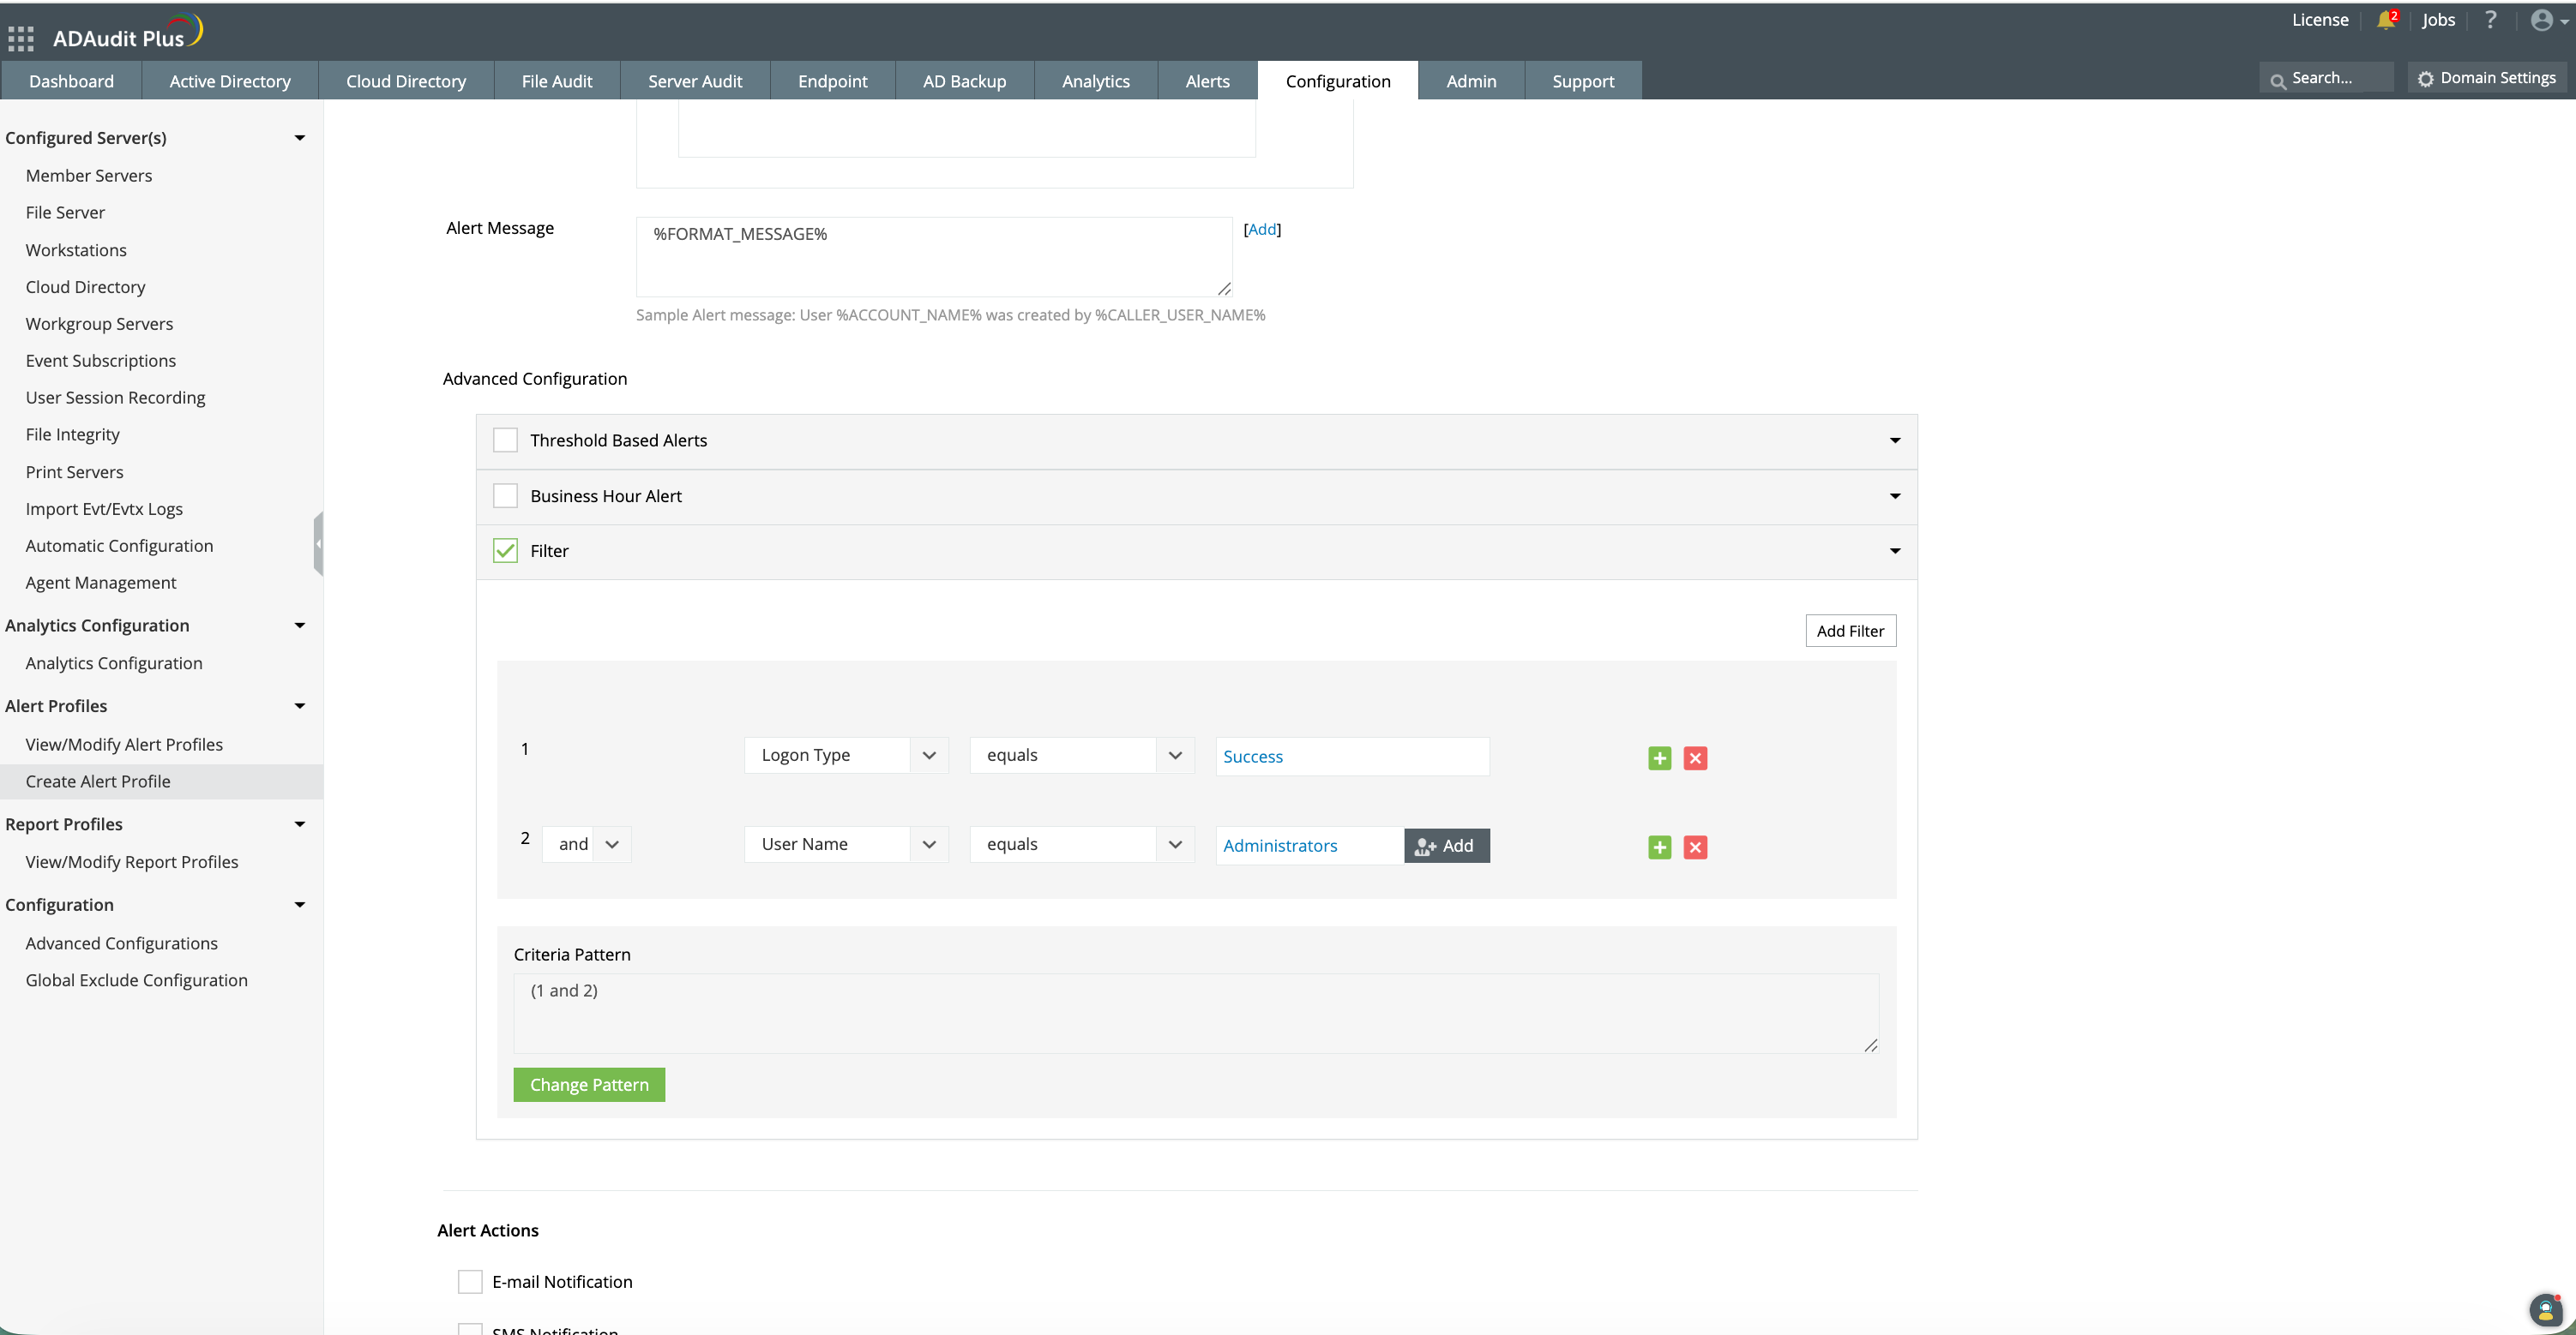Delete filter row 2 with red X

pos(1695,847)
